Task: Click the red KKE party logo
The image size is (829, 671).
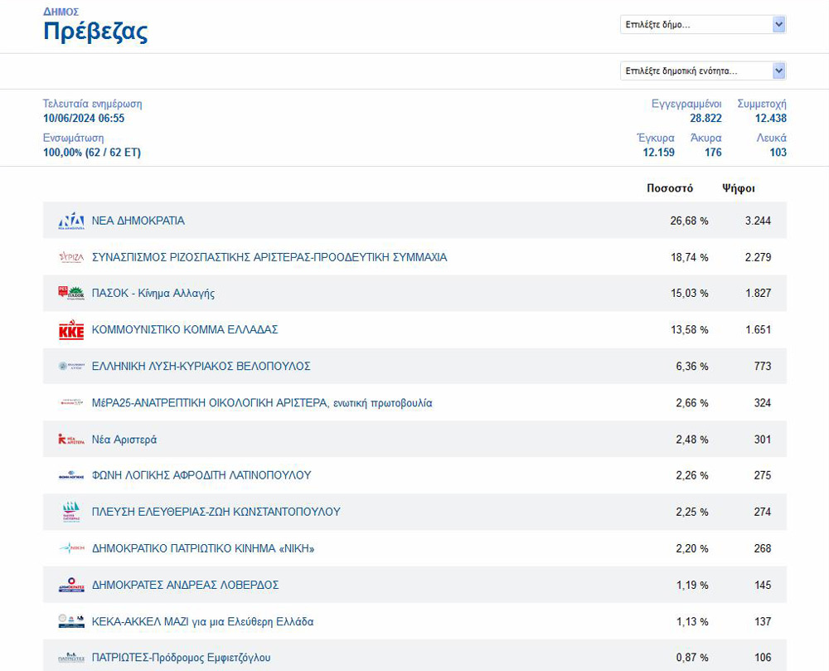Action: click(x=71, y=330)
